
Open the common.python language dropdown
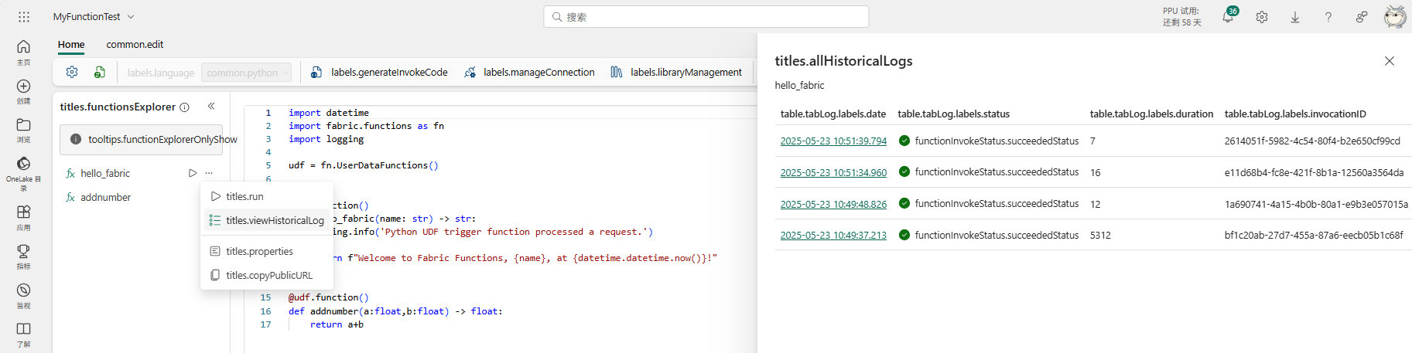pos(246,73)
